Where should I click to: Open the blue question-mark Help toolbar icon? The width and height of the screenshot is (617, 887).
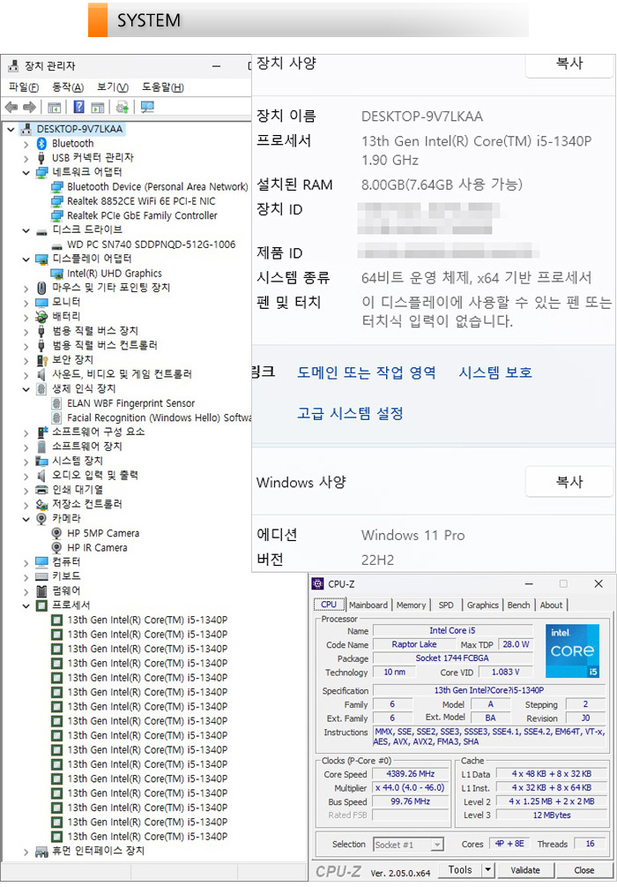(x=79, y=107)
